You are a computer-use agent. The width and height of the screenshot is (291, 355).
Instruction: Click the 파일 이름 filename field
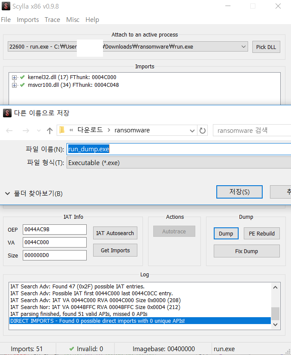pos(179,149)
